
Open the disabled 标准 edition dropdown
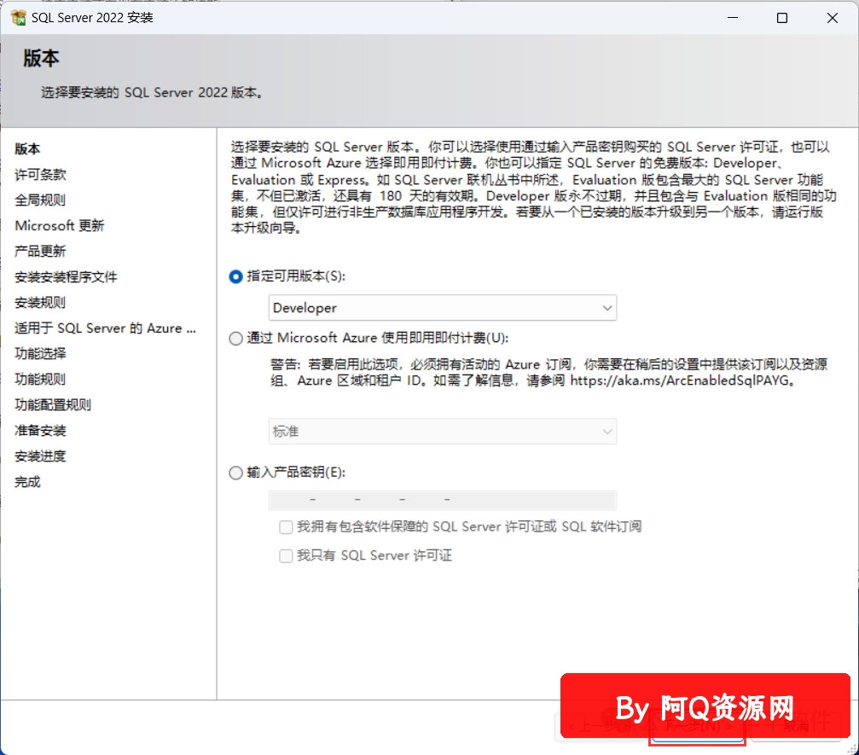tap(443, 432)
